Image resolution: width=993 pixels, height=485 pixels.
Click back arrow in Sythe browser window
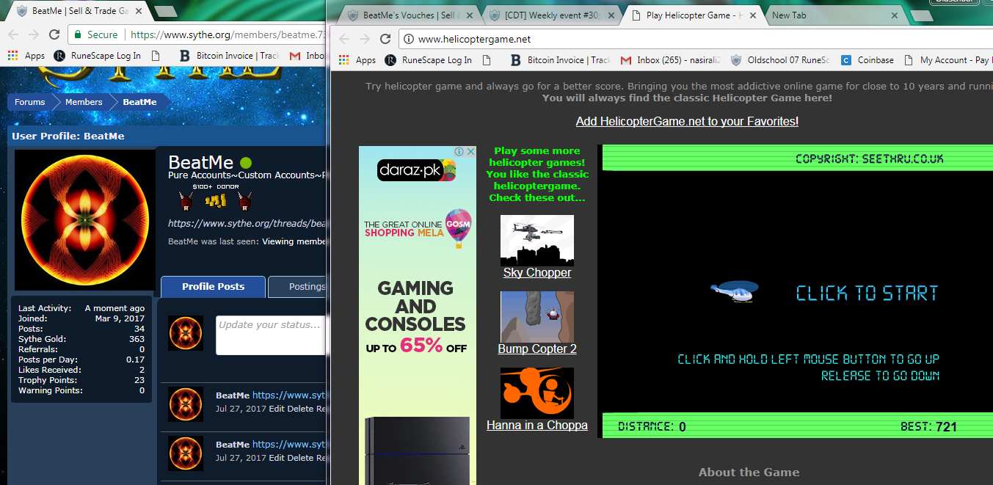[13, 34]
